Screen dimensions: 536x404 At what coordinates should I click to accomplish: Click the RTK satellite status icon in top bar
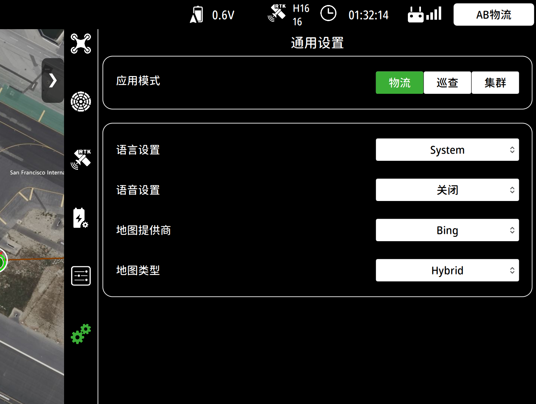277,13
